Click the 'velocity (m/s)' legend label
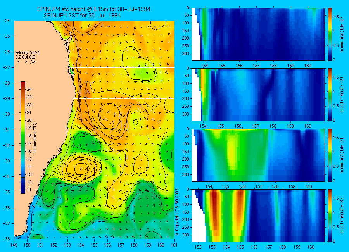This screenshot has width=349, height=252. (27, 53)
